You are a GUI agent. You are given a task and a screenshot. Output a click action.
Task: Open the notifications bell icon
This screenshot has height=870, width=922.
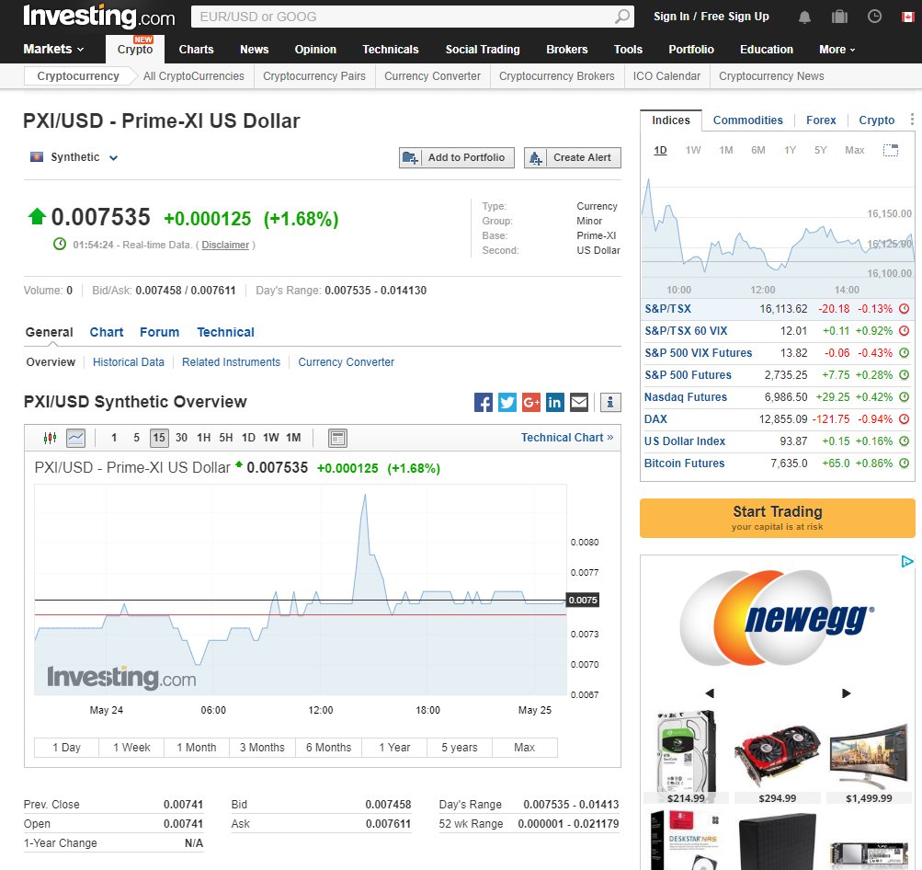click(804, 17)
